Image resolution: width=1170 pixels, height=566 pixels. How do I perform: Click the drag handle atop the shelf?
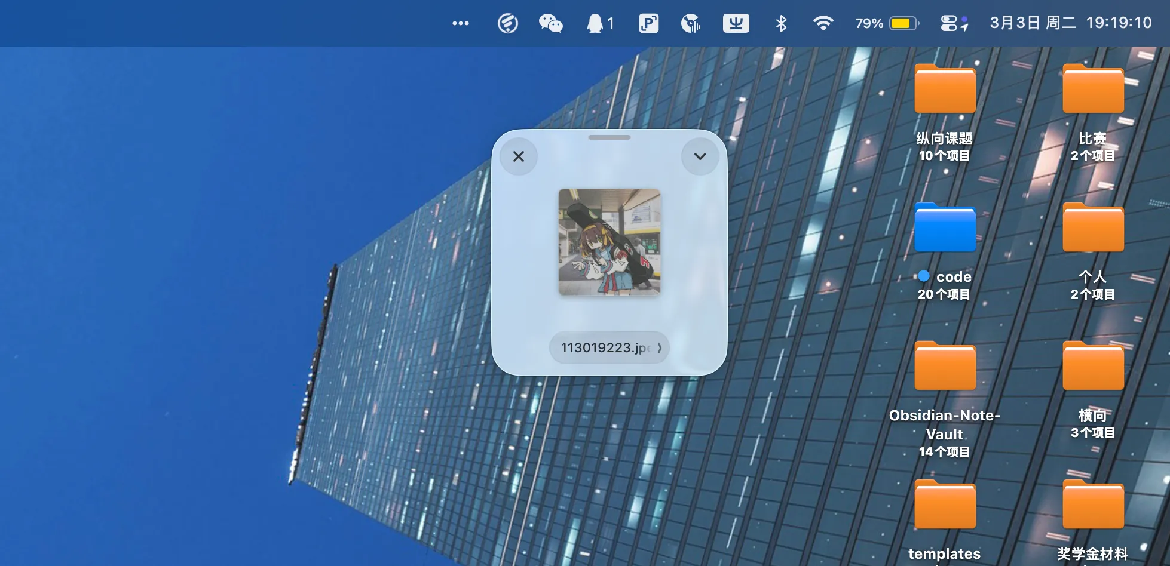(609, 137)
